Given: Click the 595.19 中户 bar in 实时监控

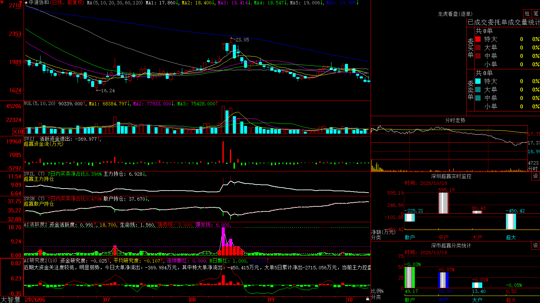Looking at the screenshot, I should [443, 203].
